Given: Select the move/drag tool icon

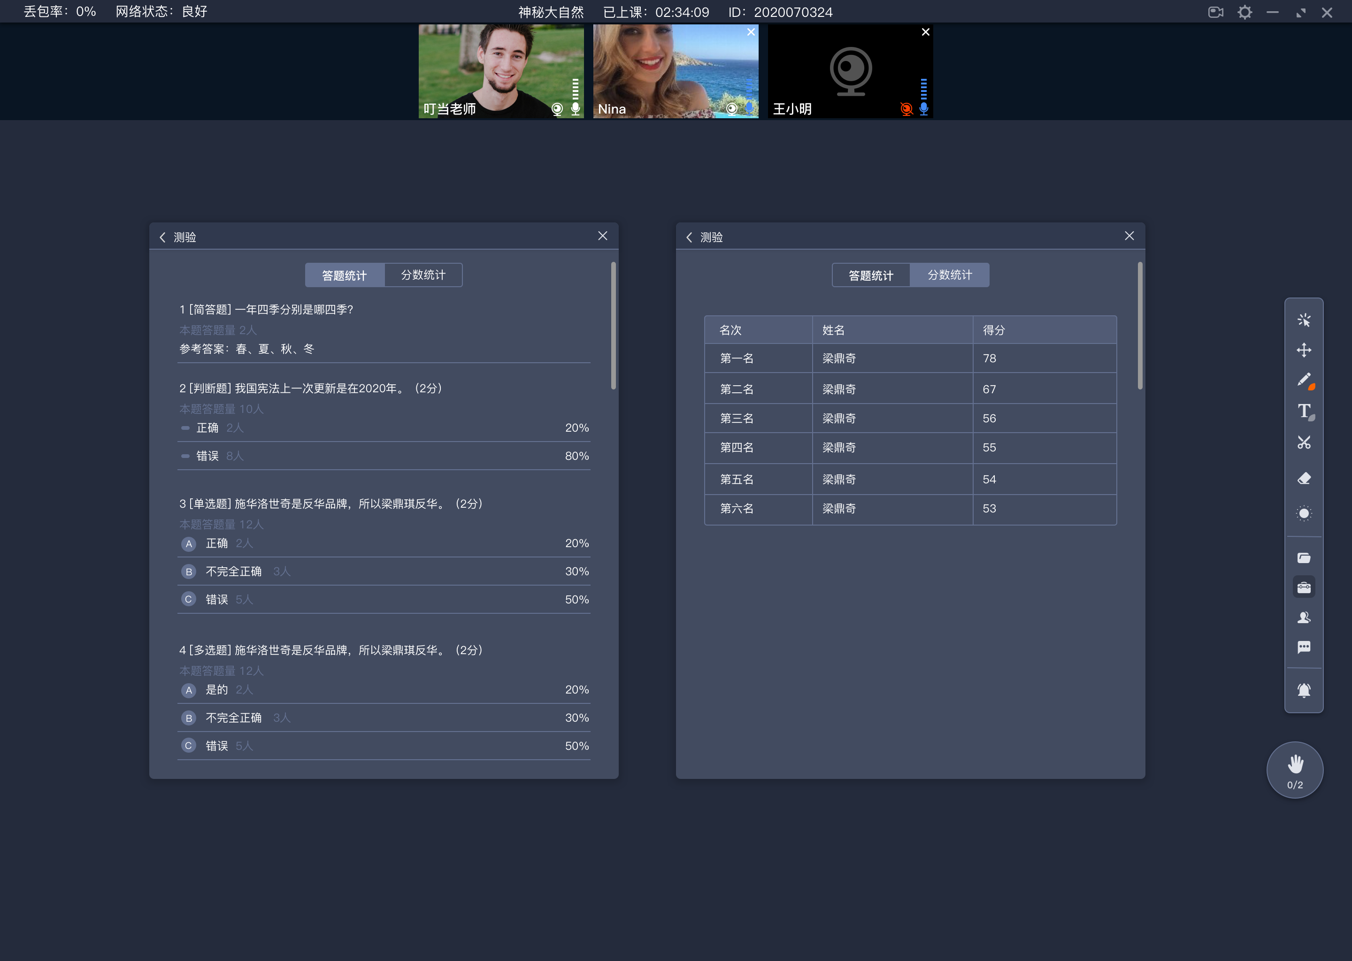Looking at the screenshot, I should point(1305,349).
